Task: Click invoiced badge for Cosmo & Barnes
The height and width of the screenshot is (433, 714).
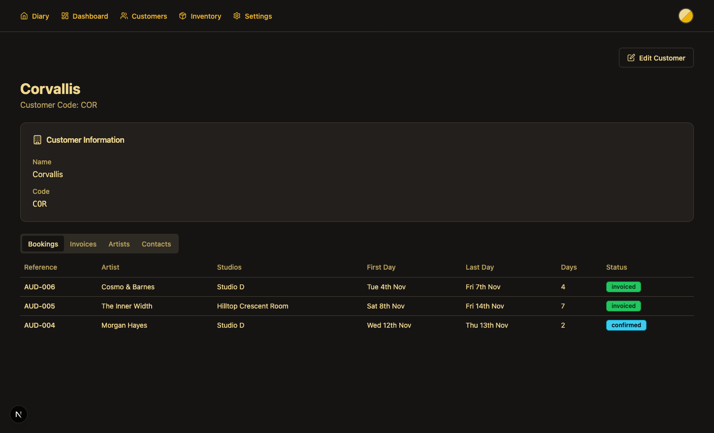Action: point(623,287)
